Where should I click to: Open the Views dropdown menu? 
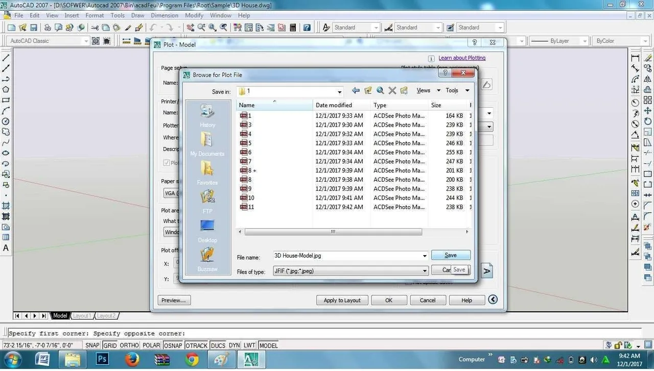(428, 90)
